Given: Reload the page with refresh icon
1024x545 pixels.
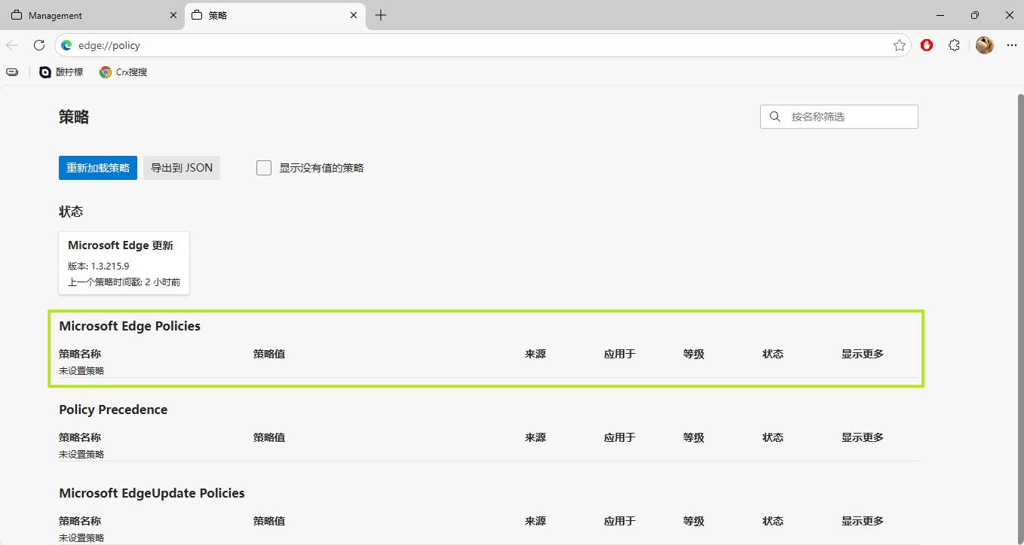Looking at the screenshot, I should [x=39, y=45].
